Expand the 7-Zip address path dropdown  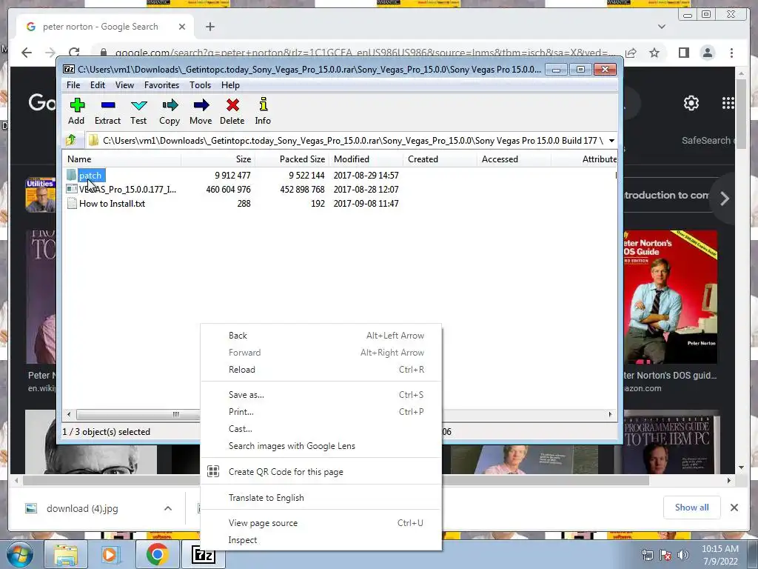click(x=611, y=140)
